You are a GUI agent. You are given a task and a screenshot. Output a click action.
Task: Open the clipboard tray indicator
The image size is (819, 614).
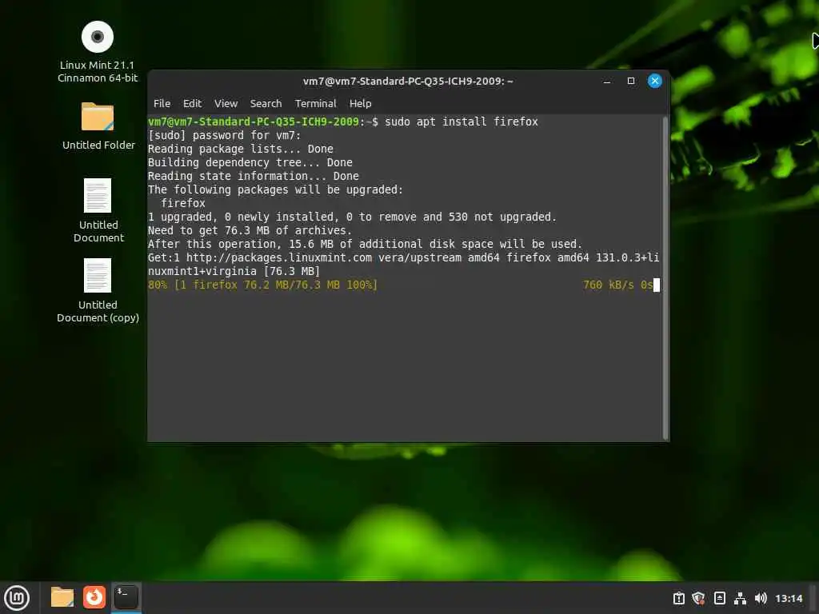click(x=678, y=598)
